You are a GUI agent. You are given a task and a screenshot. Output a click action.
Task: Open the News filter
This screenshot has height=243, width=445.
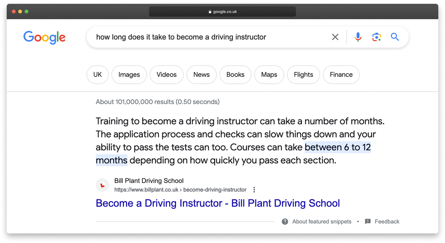pos(201,75)
